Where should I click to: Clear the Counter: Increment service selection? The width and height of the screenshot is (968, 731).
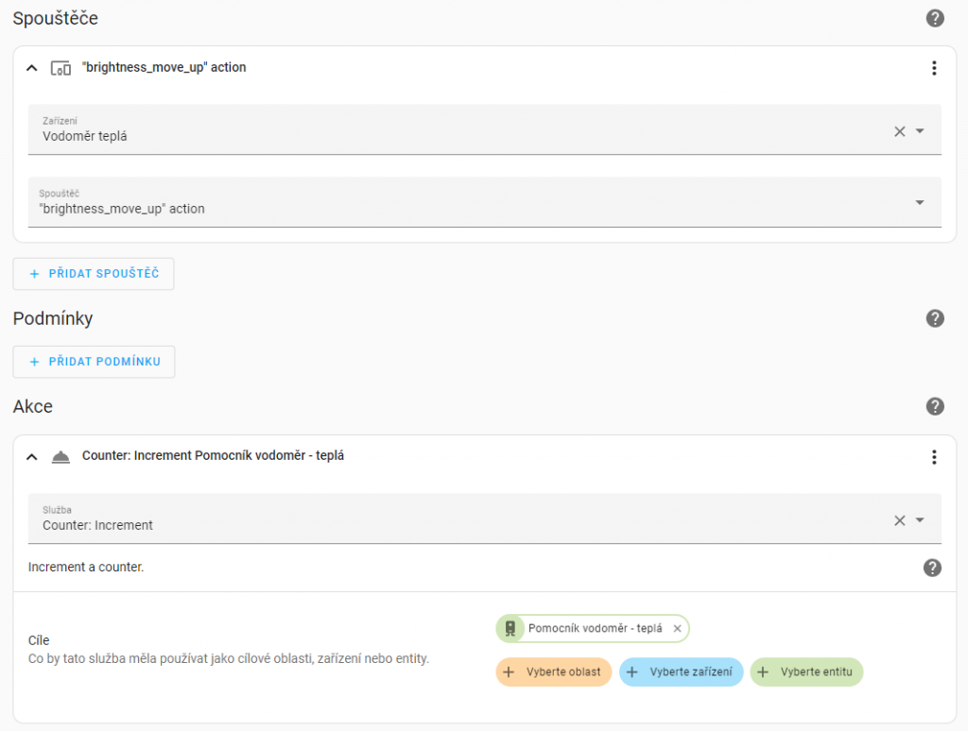click(900, 520)
